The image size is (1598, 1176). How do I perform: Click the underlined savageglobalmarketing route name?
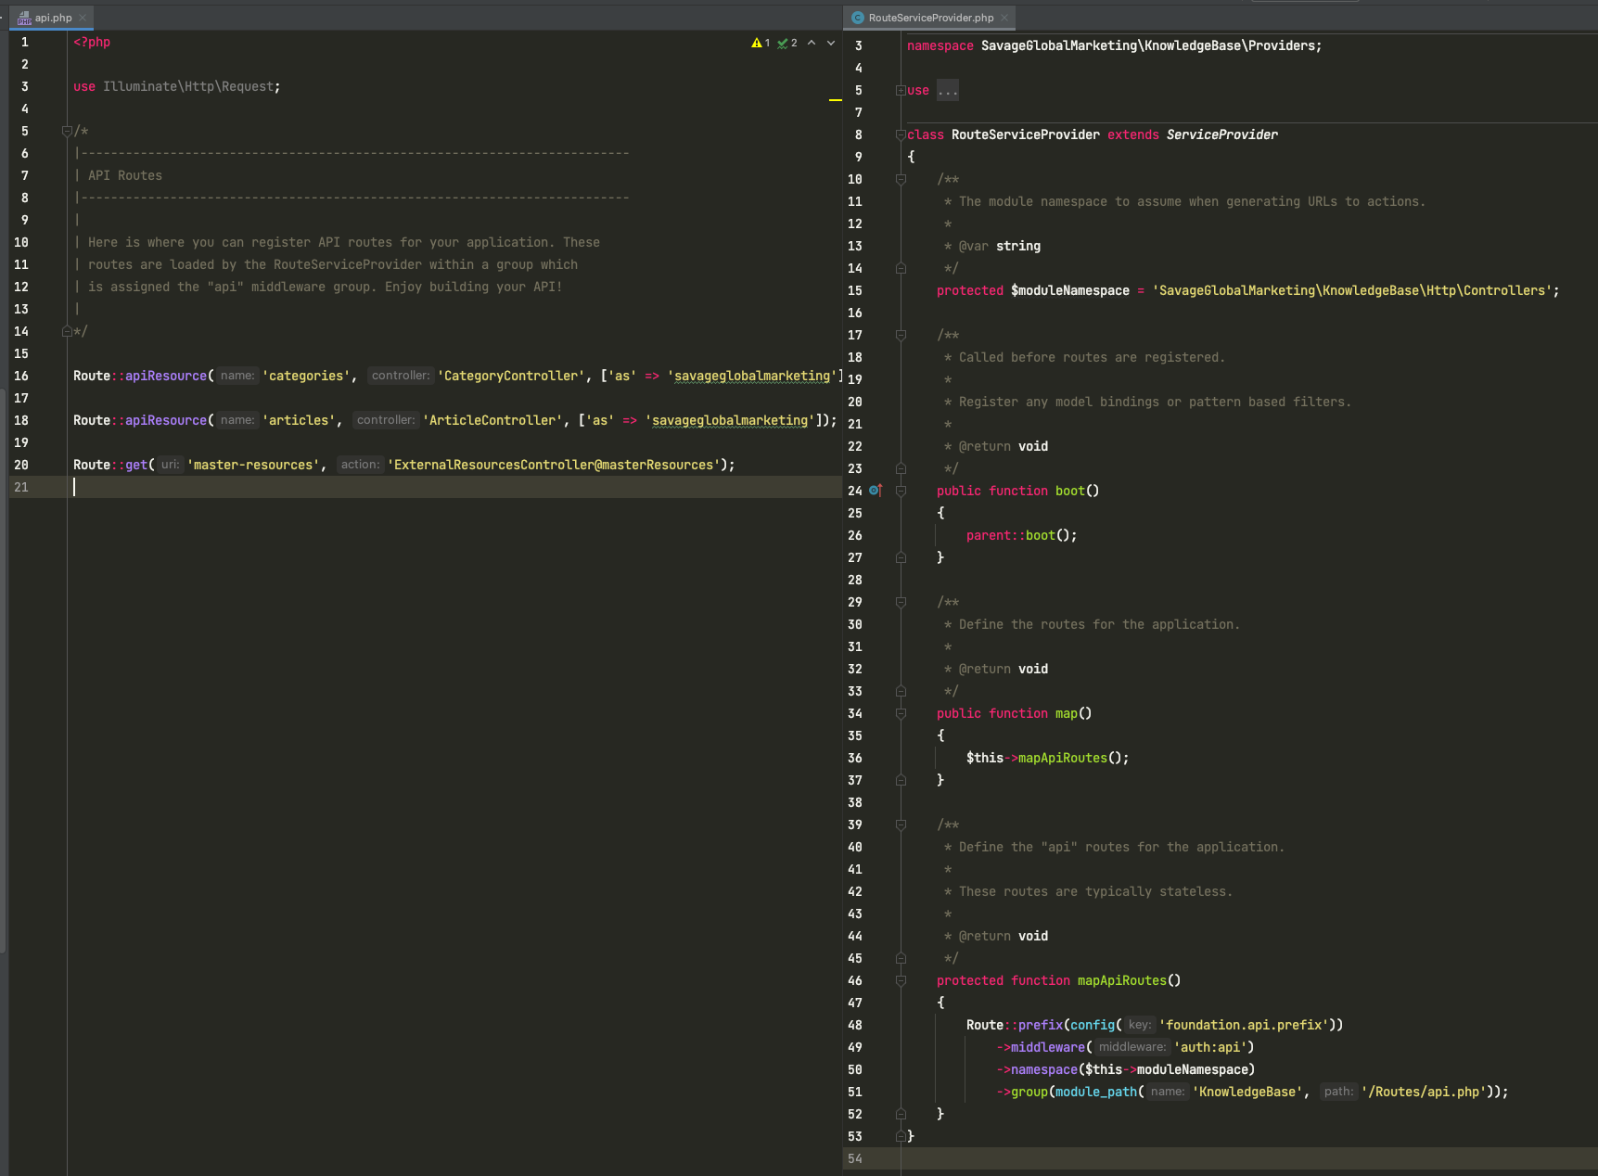[751, 376]
